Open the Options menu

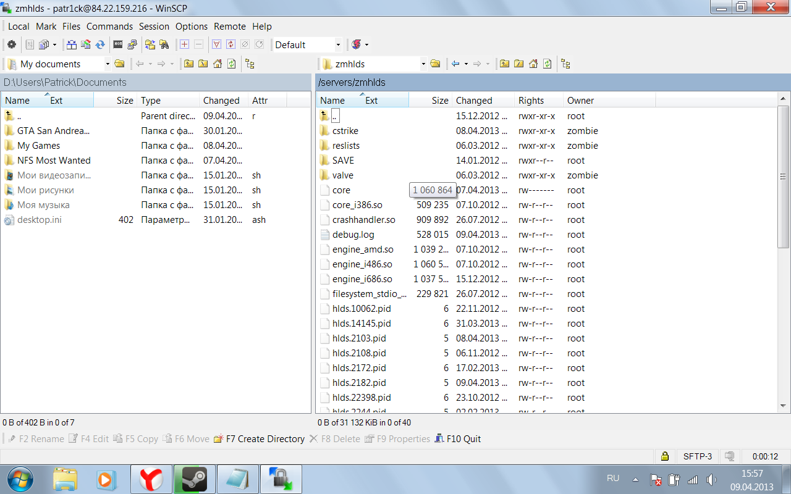(192, 27)
